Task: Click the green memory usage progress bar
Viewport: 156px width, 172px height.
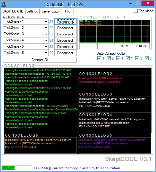Action: point(16,168)
